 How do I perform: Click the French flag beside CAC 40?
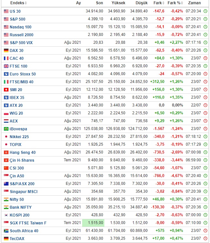click(x=6, y=58)
